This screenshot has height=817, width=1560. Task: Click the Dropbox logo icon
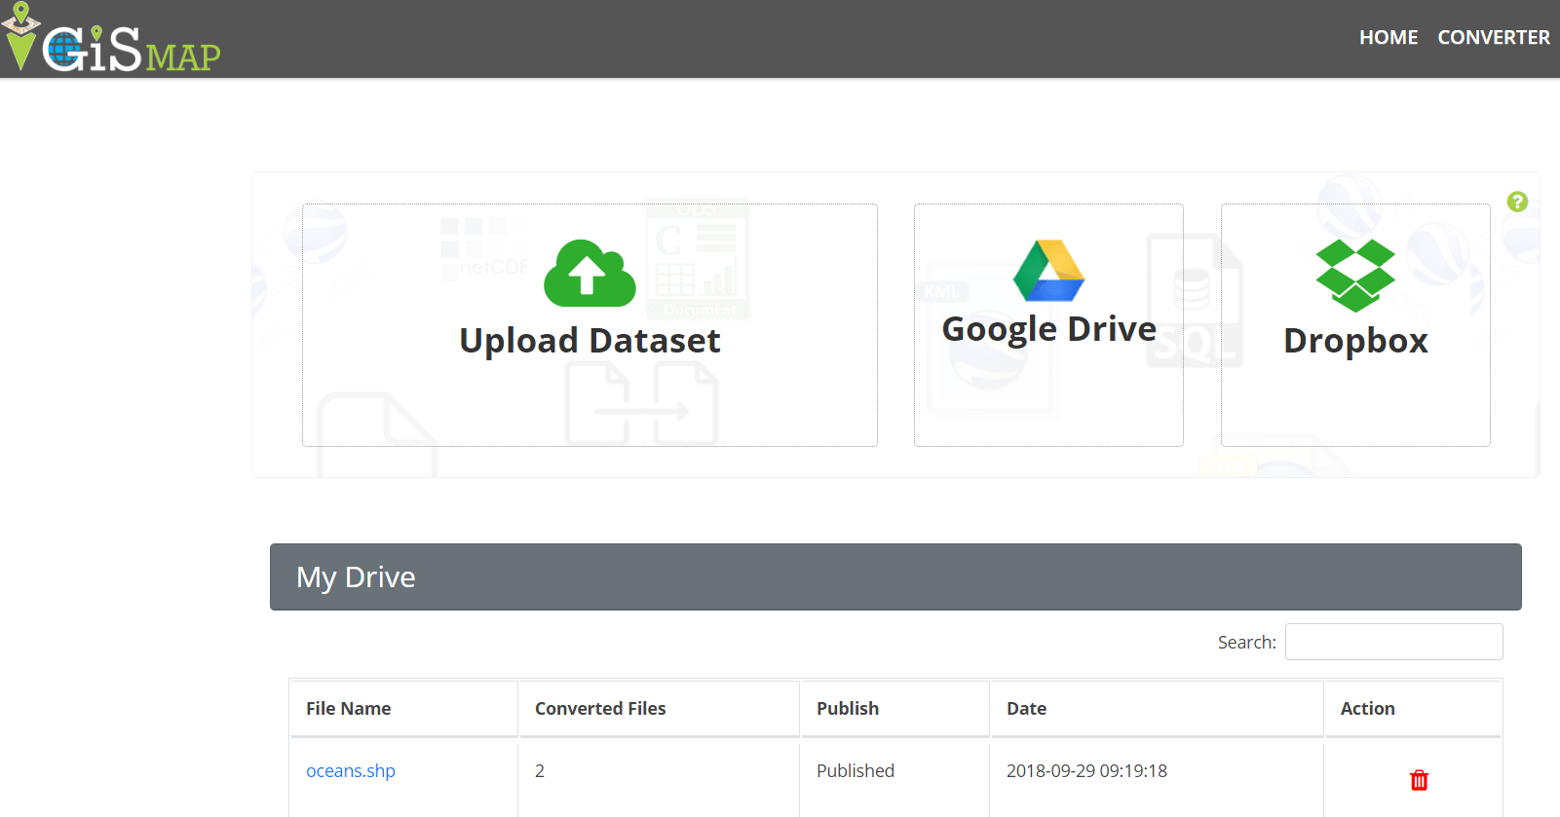1355,276
